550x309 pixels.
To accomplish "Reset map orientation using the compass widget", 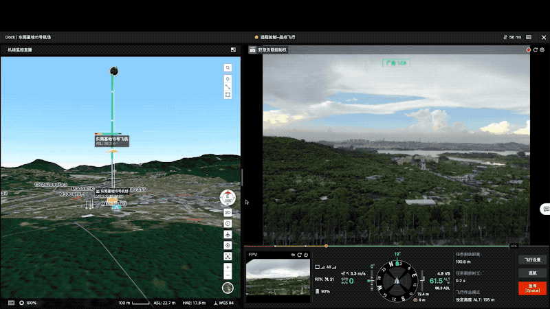I will 228,197.
